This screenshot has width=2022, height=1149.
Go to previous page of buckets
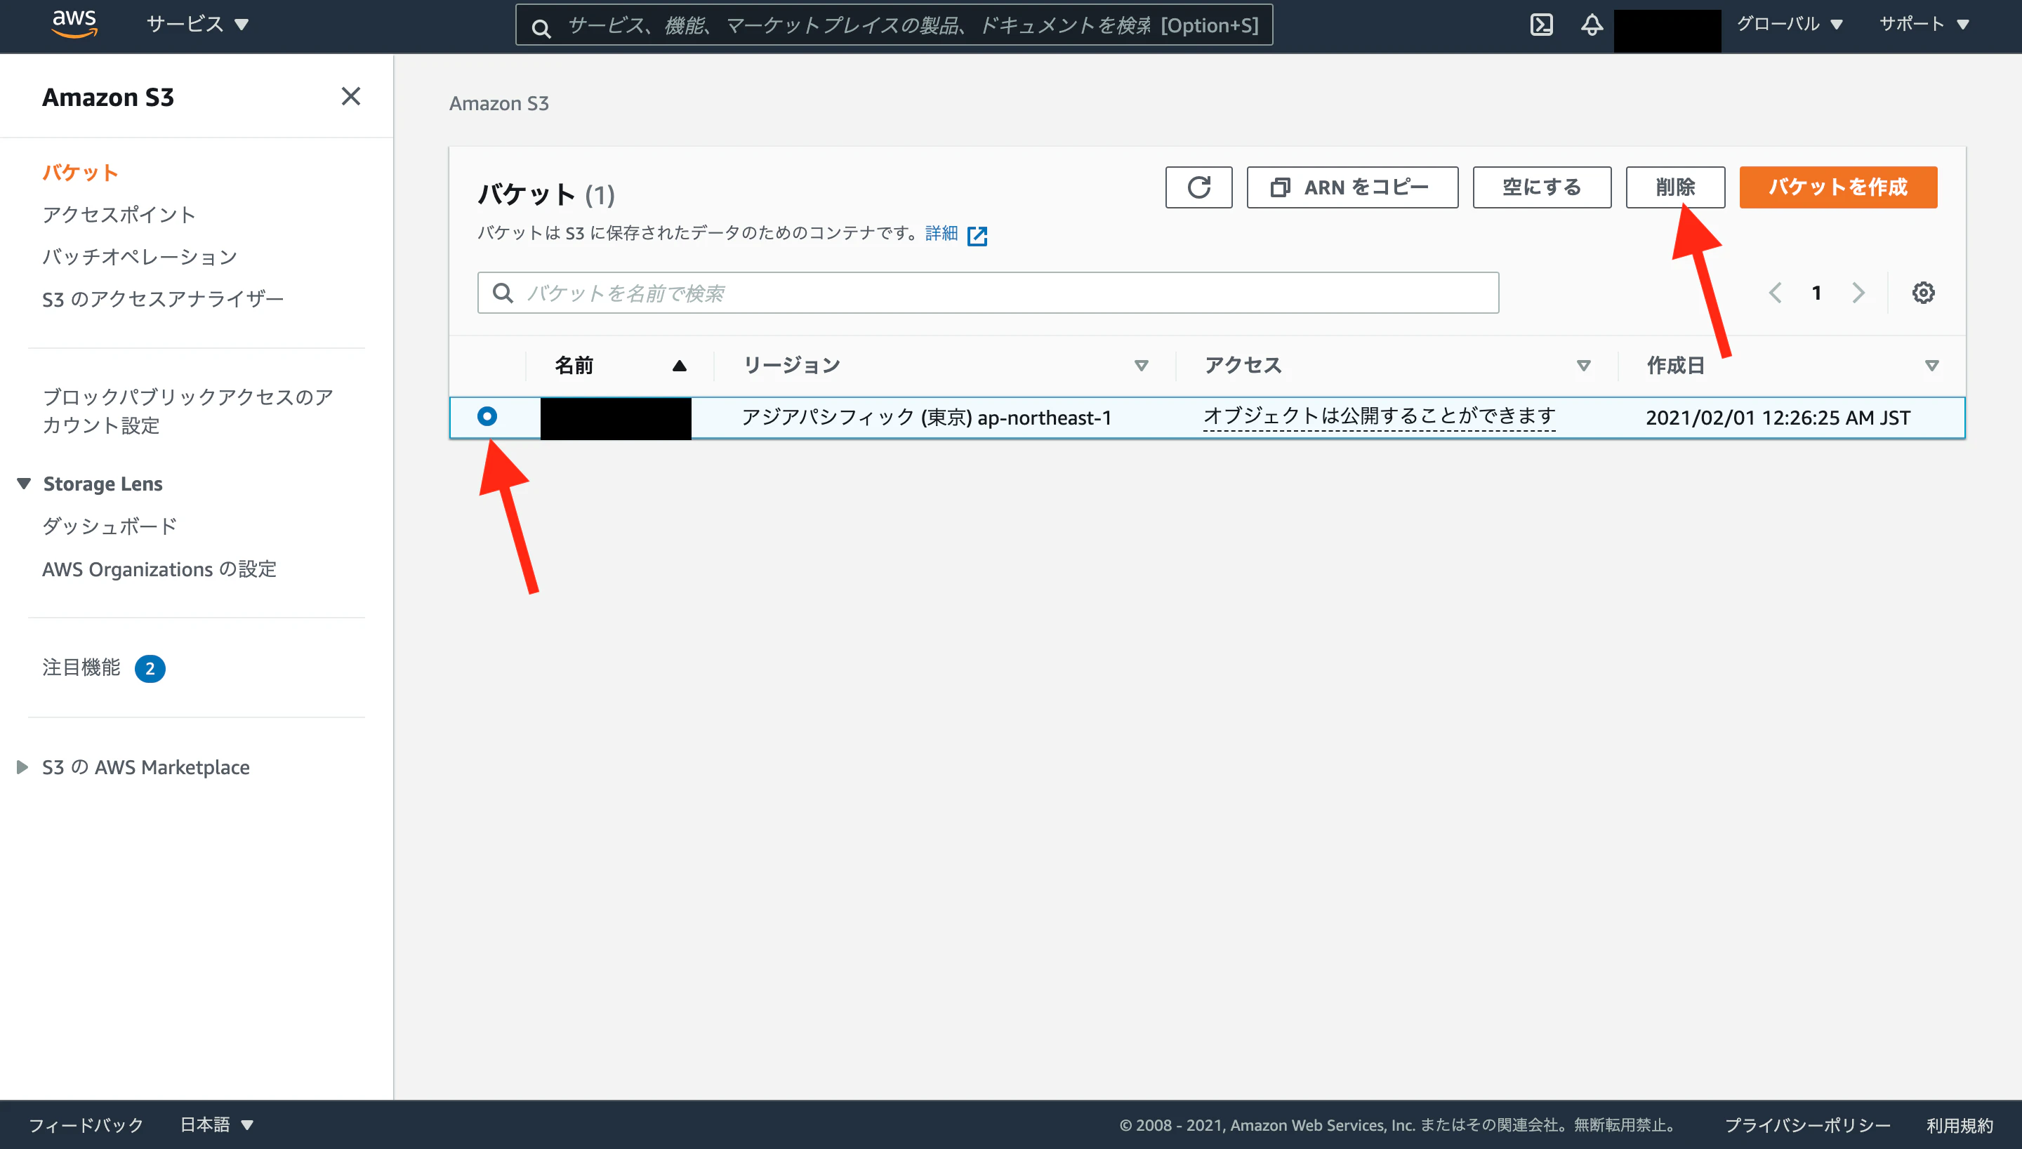point(1775,293)
